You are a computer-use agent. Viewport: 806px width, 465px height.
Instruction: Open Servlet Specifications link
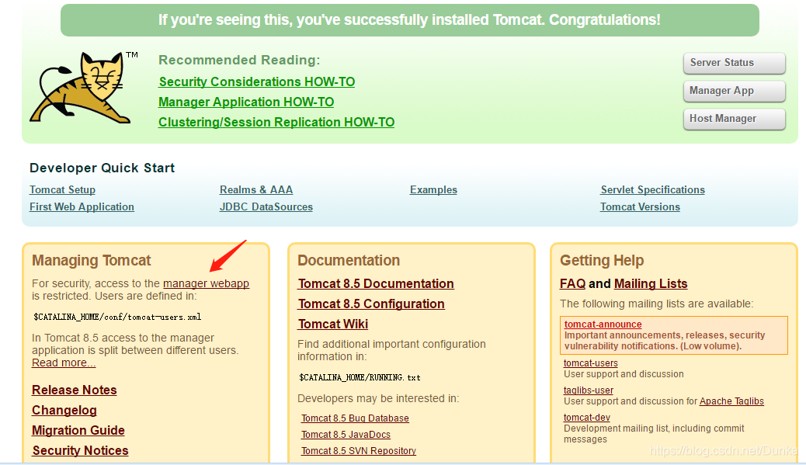652,189
